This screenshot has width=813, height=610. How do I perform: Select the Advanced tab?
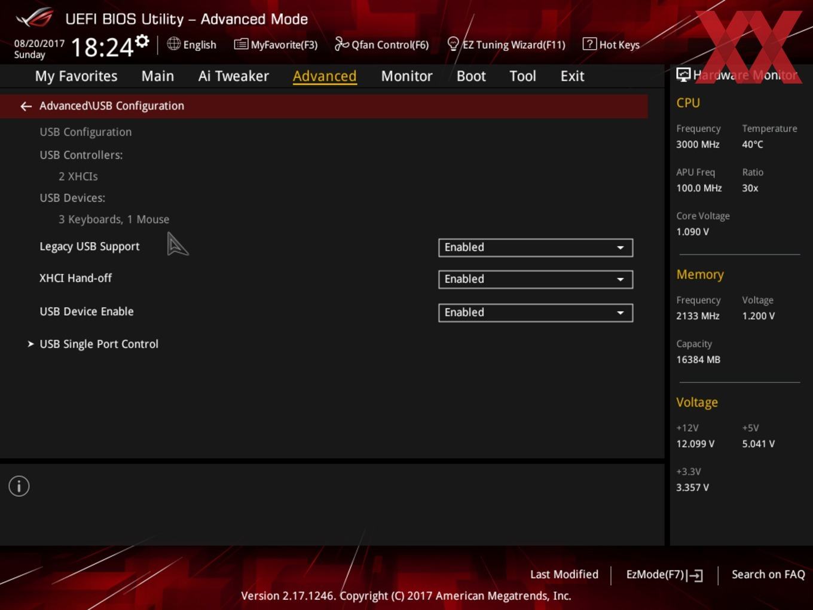pyautogui.click(x=325, y=76)
